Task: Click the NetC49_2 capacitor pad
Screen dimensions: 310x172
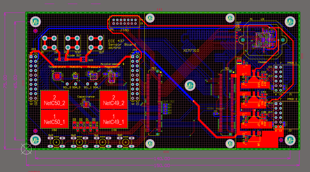Action: coord(114,100)
